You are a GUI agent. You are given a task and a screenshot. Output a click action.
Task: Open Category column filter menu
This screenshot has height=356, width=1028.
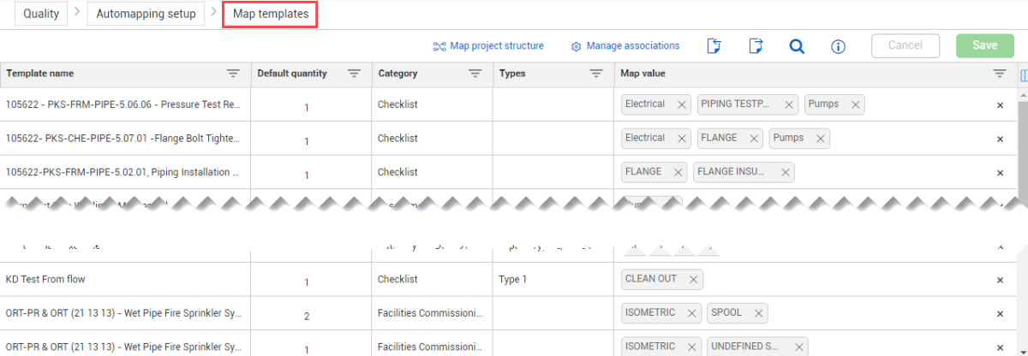point(475,74)
